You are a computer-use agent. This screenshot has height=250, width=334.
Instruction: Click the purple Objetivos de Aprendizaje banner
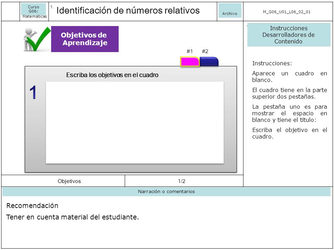[x=85, y=39]
